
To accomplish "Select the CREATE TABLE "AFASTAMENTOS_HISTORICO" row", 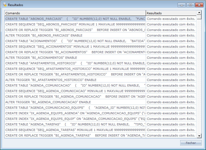I will [x=75, y=63].
